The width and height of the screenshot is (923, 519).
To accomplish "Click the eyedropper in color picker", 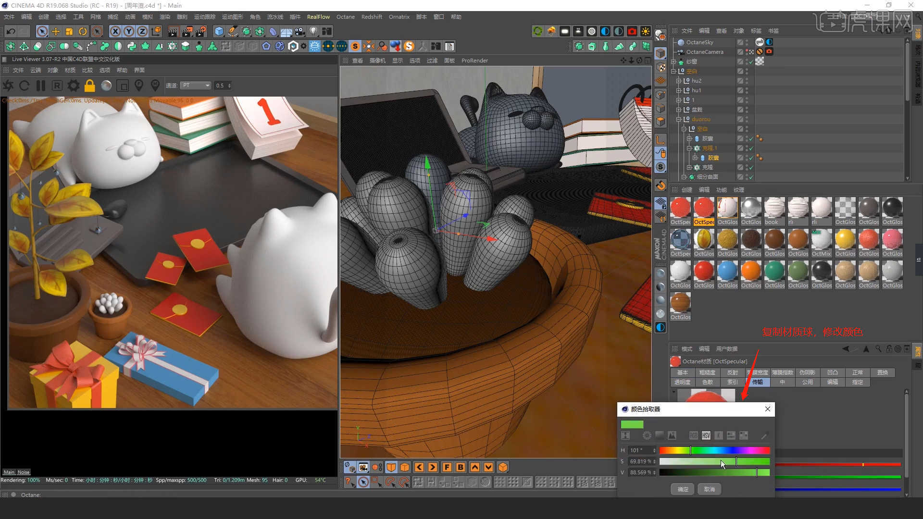I will [764, 435].
